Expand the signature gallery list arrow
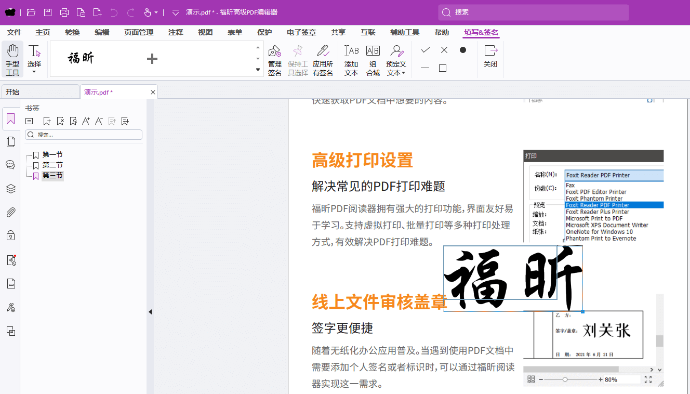This screenshot has width=690, height=394. tap(258, 70)
